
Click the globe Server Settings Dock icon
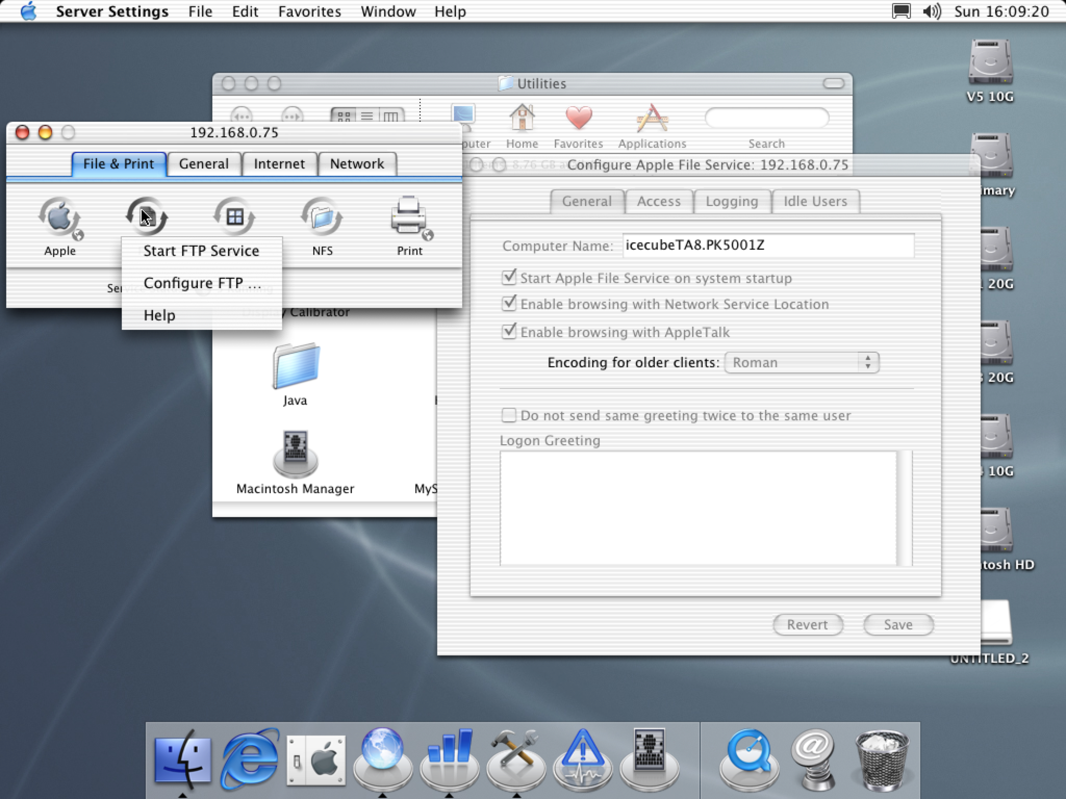[x=383, y=758]
